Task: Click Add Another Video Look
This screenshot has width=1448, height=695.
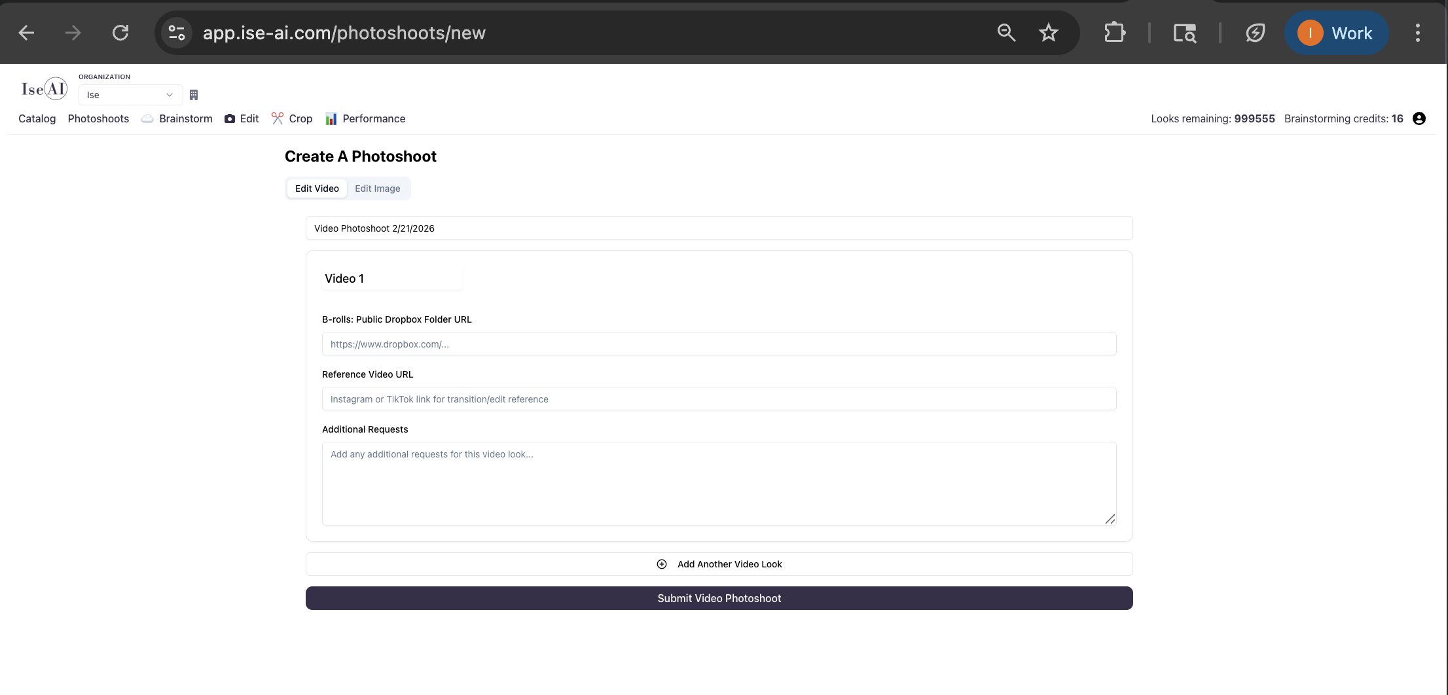Action: coord(729,563)
